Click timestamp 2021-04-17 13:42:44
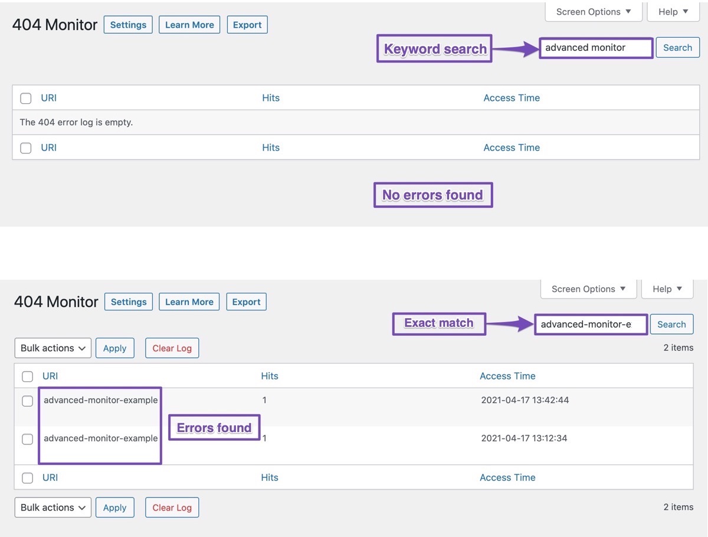The image size is (708, 537). click(x=525, y=400)
